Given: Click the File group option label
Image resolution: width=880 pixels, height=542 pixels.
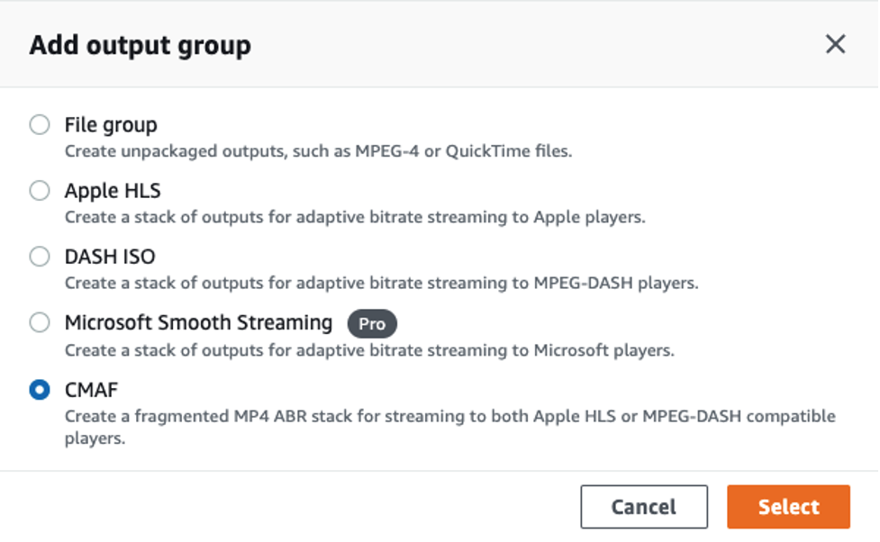Looking at the screenshot, I should [110, 124].
